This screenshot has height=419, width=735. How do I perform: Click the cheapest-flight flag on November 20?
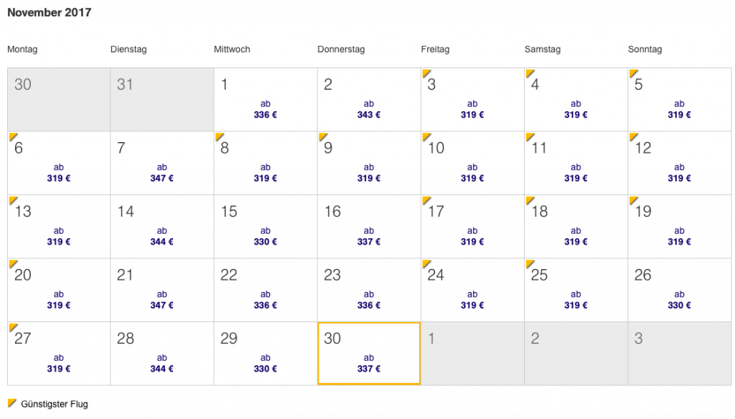coord(13,264)
